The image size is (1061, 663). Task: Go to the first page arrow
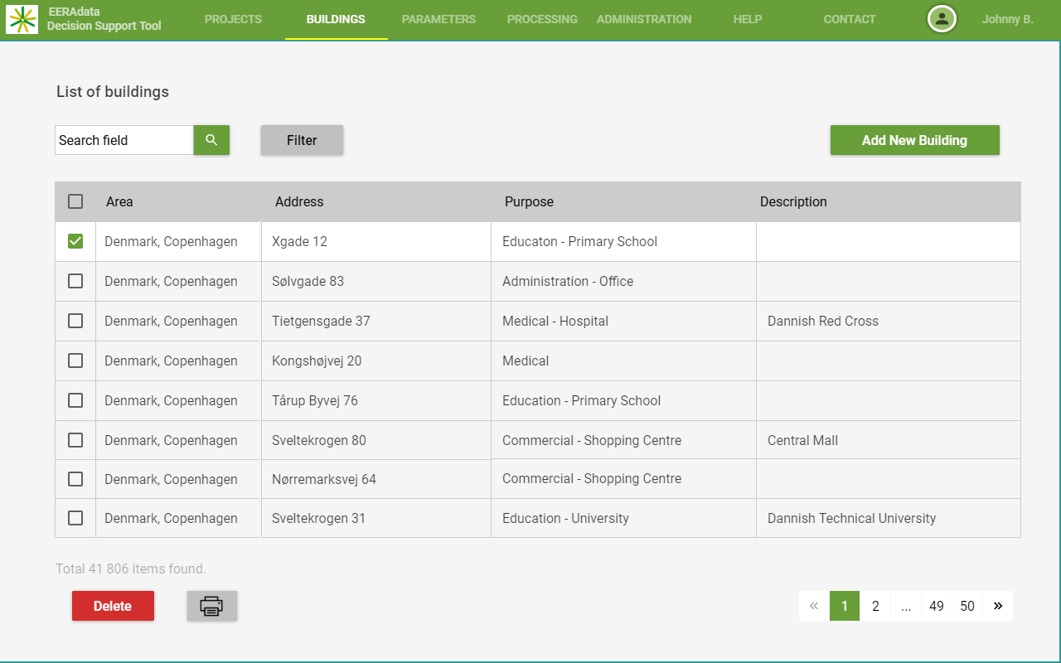point(814,606)
